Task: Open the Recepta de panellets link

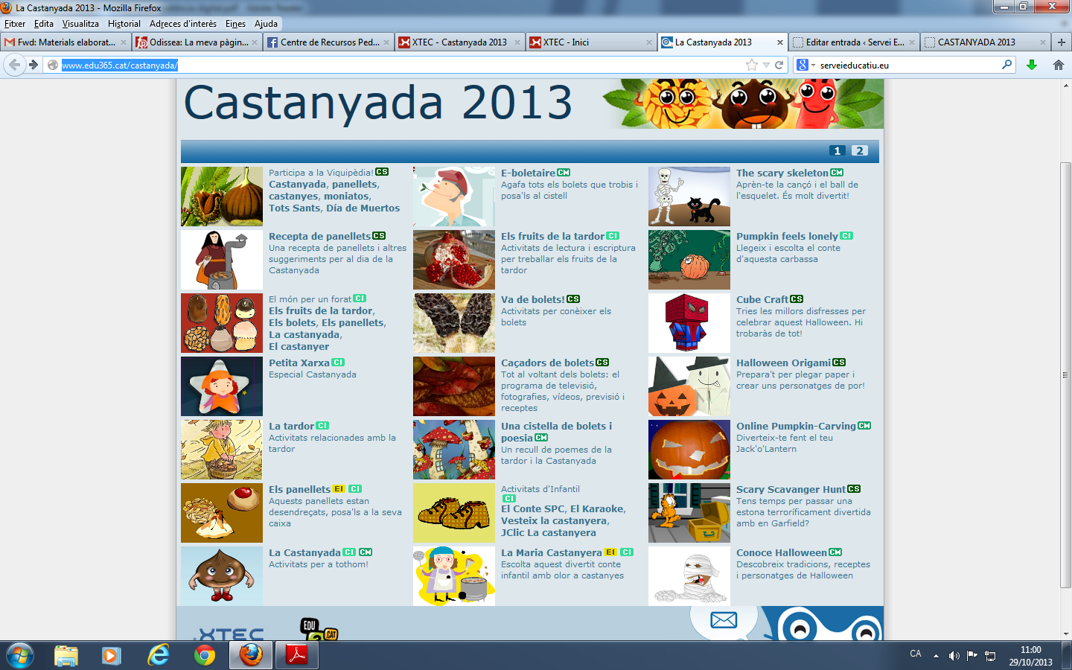Action: click(x=319, y=236)
